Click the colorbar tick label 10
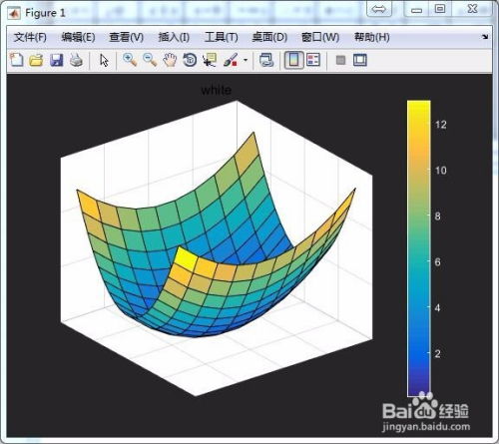This screenshot has width=499, height=444. point(441,171)
